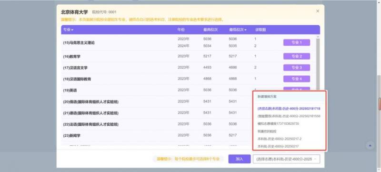Click 5217 lowest rank in 新闻学 row
The image size is (381, 172).
pyautogui.click(x=233, y=135)
